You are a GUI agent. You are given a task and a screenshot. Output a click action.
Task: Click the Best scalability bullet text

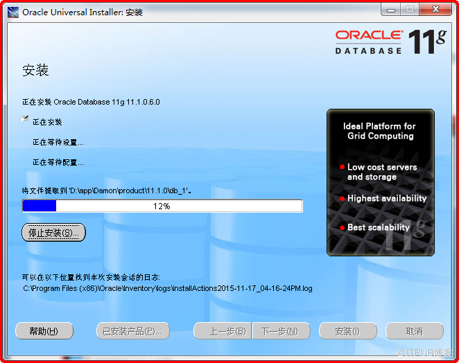(x=379, y=227)
